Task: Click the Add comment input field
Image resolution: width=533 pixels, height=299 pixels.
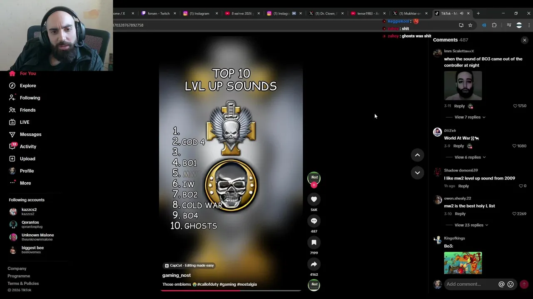Action: tap(471, 284)
